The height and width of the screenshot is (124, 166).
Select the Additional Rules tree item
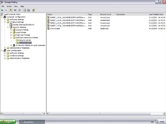[x=25, y=43]
